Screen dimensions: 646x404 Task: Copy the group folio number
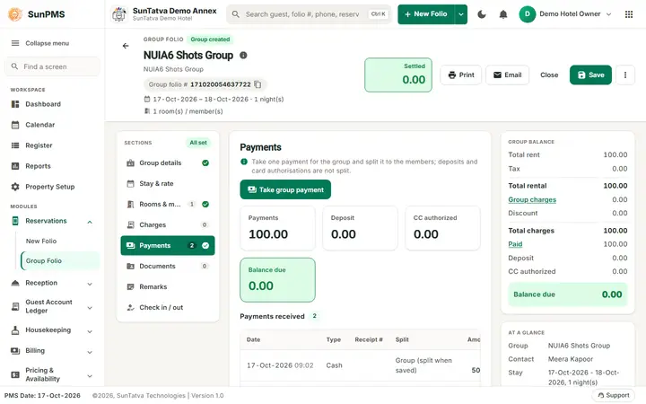258,84
